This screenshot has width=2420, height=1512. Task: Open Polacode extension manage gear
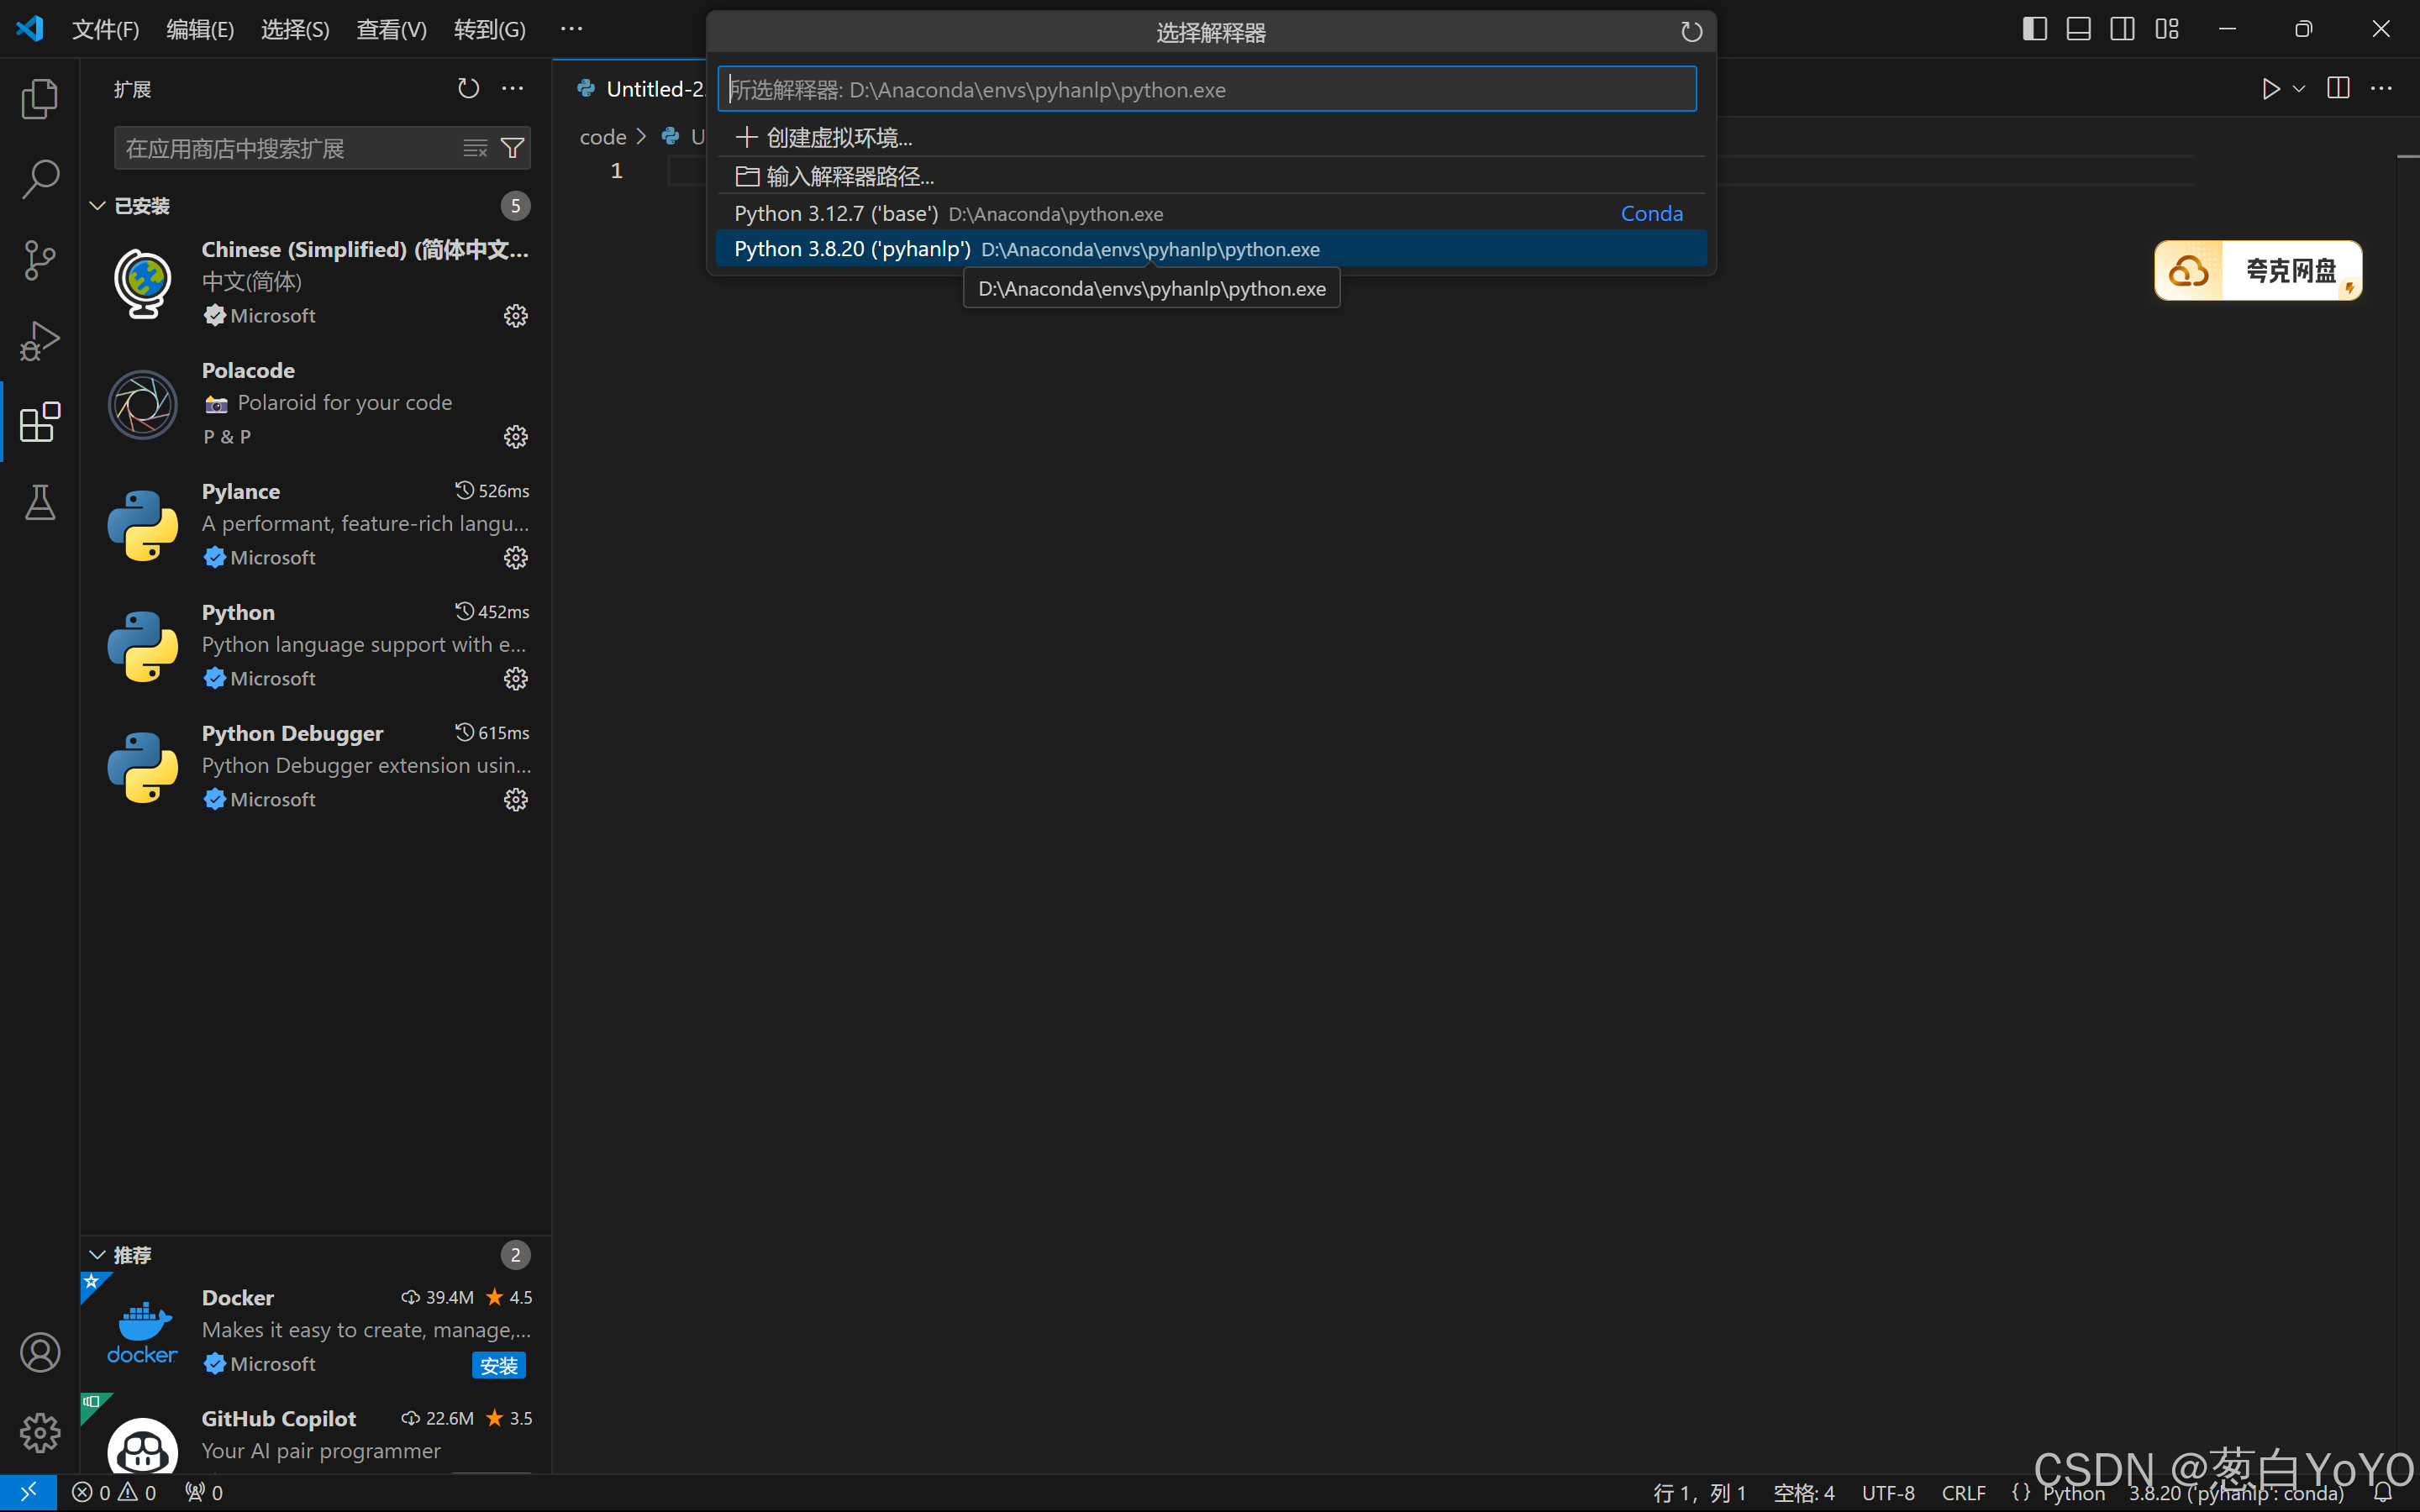pos(516,437)
